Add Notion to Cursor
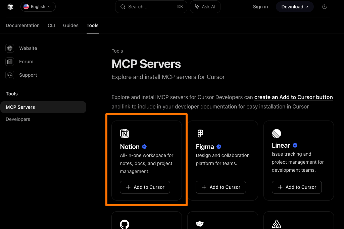 point(145,187)
